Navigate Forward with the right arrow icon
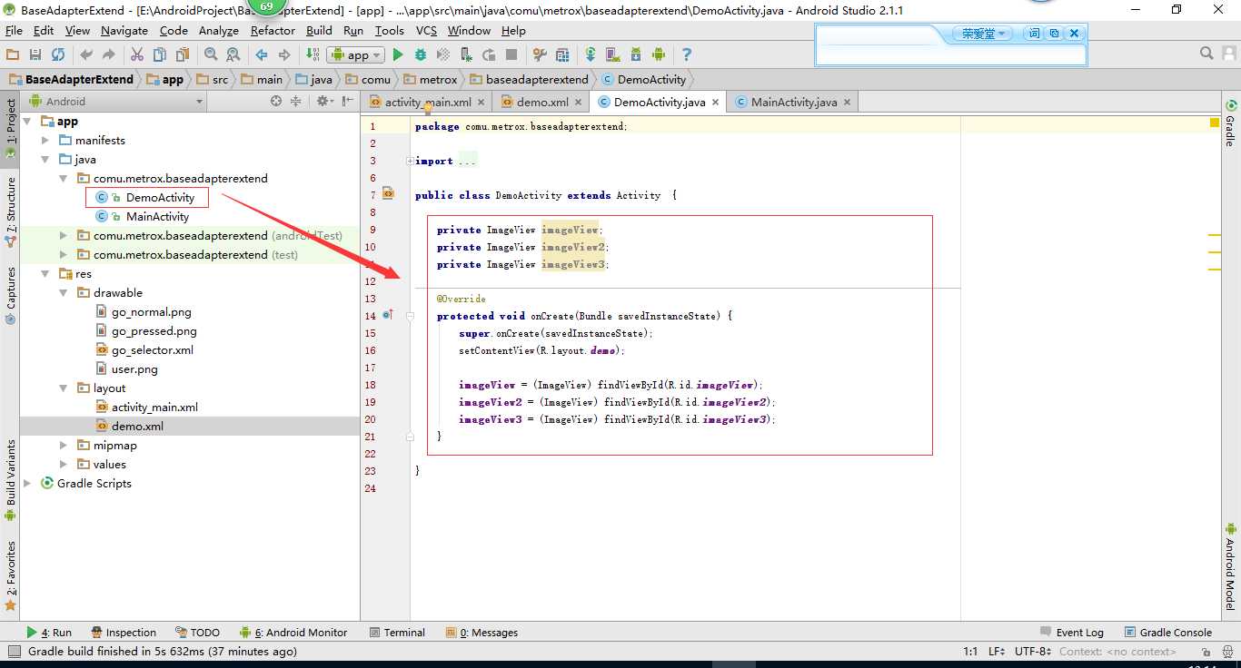 284,54
